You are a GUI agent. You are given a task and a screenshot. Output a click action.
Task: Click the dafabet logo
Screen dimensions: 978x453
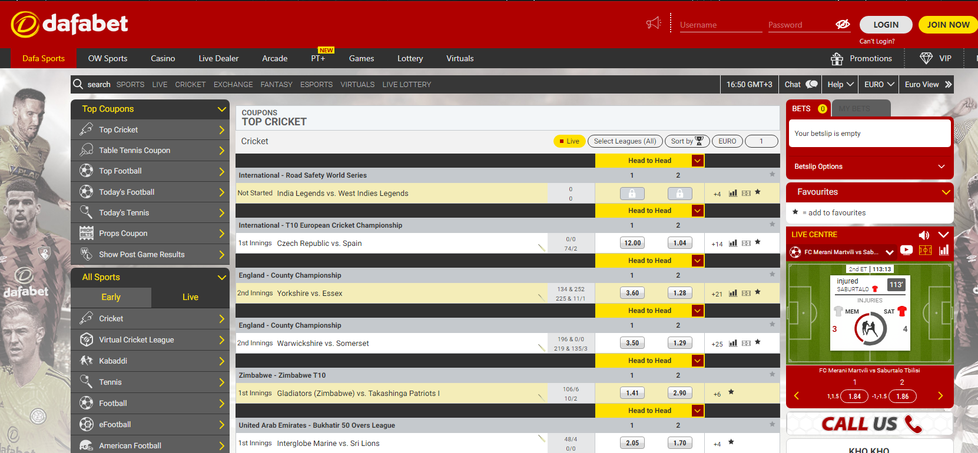click(x=69, y=24)
